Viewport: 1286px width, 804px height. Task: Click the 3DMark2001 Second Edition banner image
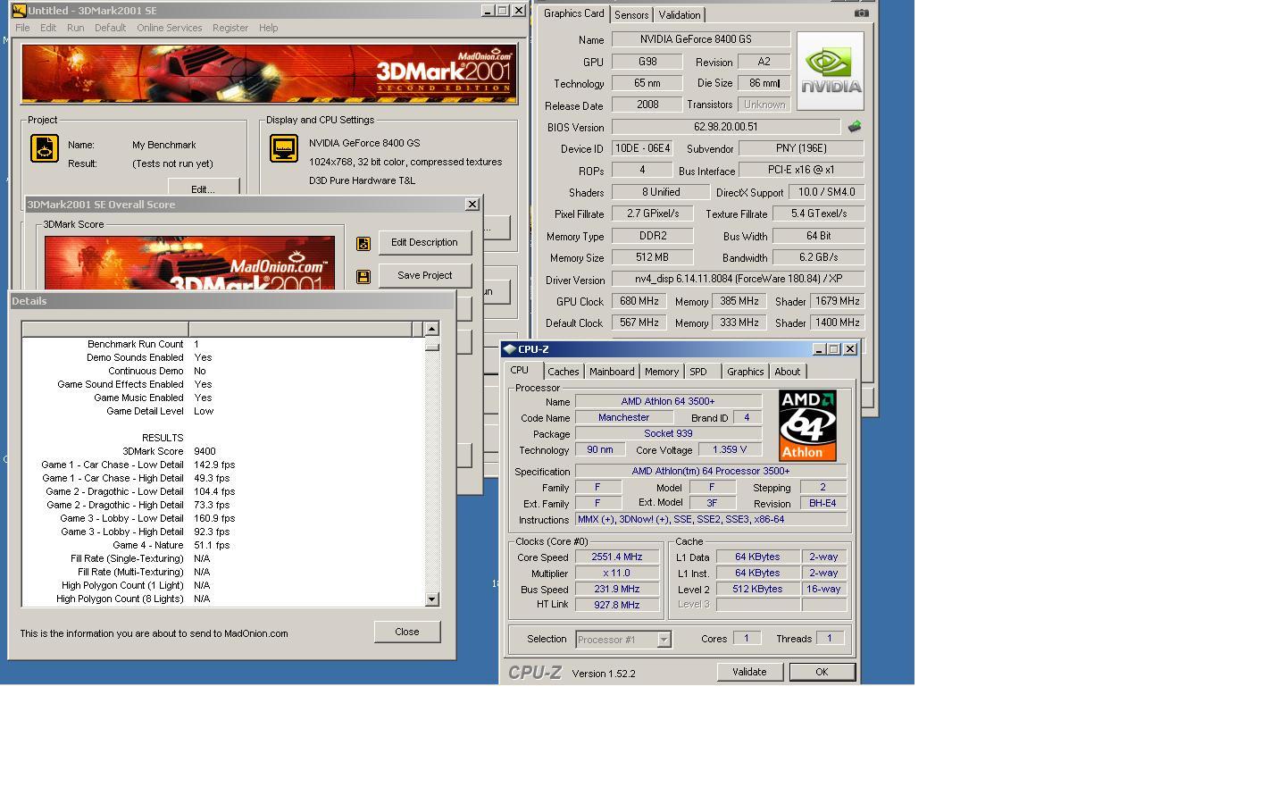pos(269,73)
